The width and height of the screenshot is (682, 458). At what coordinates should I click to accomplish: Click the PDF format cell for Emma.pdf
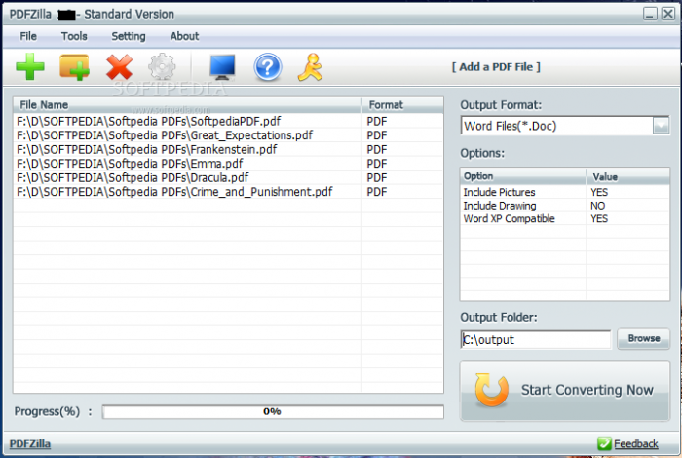pos(377,164)
